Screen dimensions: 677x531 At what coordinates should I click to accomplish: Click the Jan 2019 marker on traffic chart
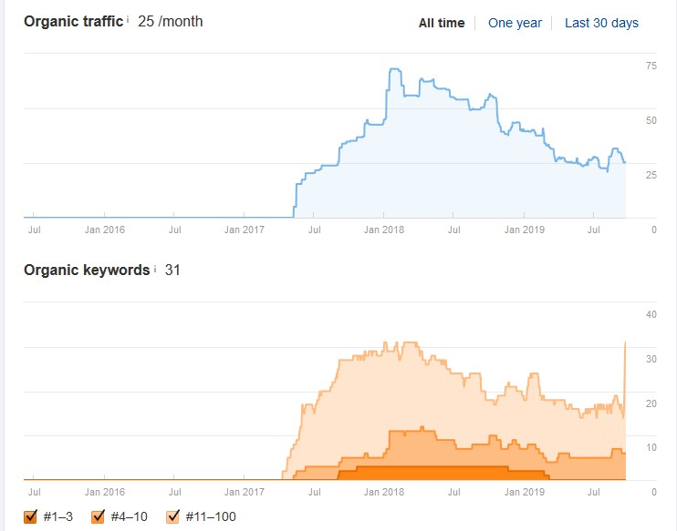pos(524,230)
